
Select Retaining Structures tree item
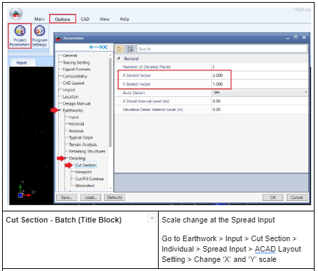87,151
